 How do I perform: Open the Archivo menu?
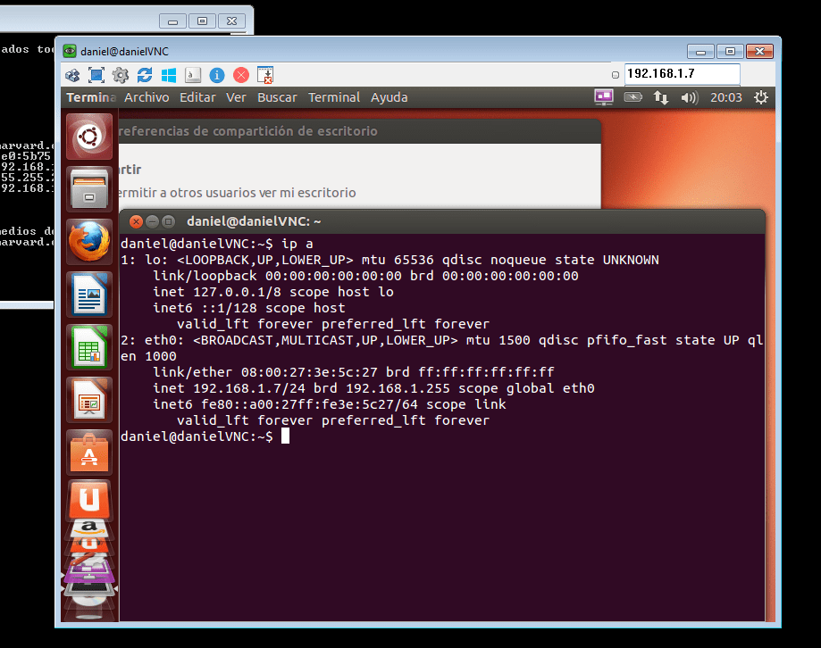(x=147, y=97)
